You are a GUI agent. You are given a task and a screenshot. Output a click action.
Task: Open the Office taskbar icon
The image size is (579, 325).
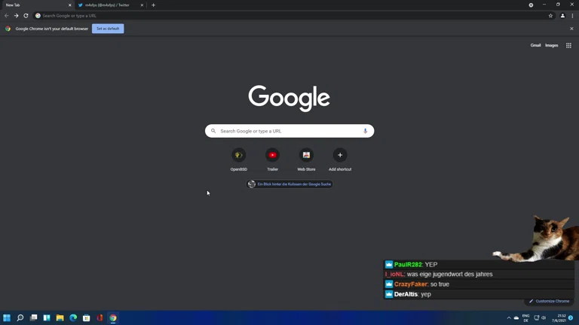tap(100, 317)
